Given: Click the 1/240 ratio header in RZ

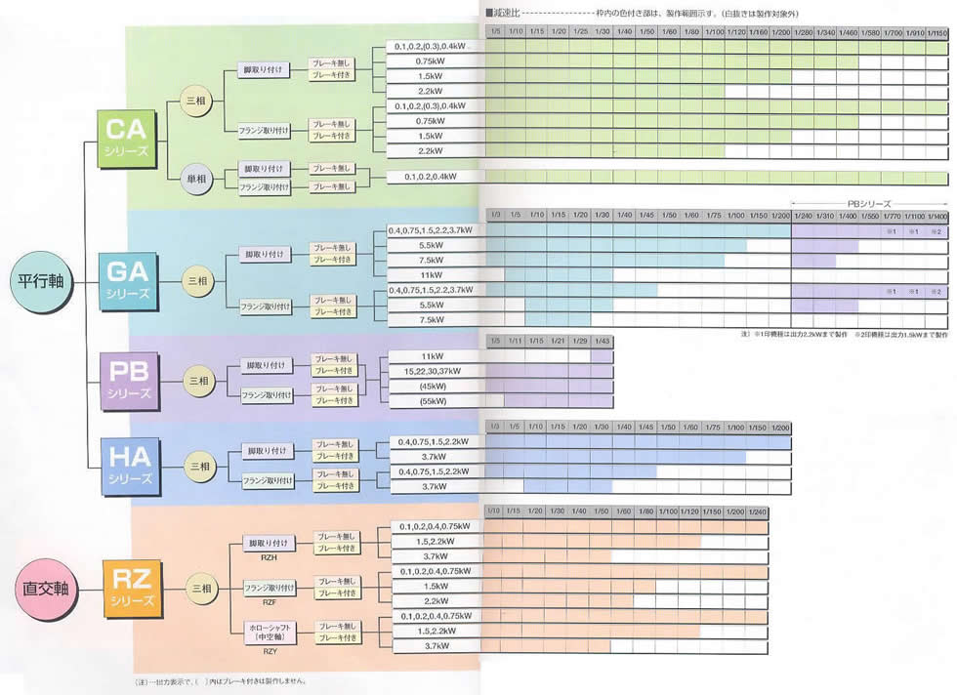Looking at the screenshot, I should (x=758, y=511).
